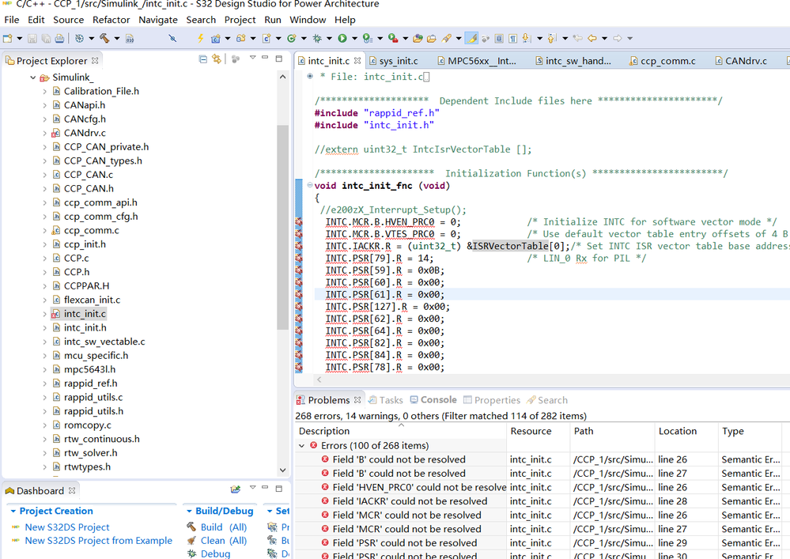The height and width of the screenshot is (559, 790).
Task: Collapse the Errors group in Problems view
Action: (301, 446)
